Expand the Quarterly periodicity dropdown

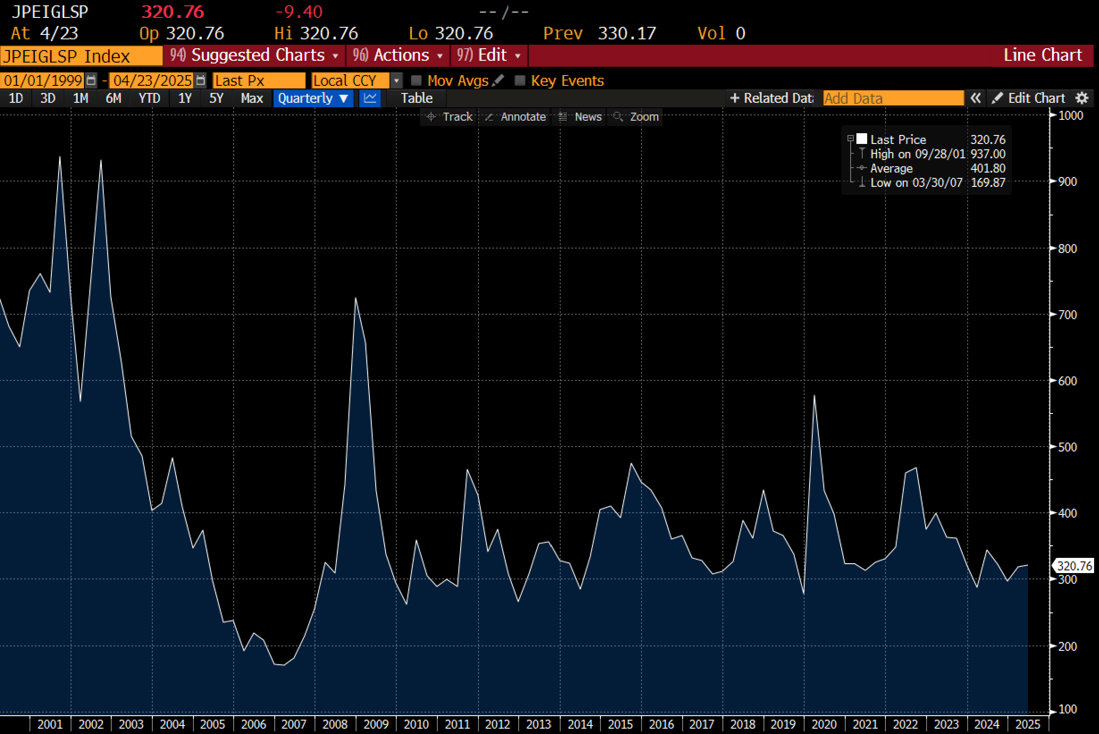click(313, 98)
